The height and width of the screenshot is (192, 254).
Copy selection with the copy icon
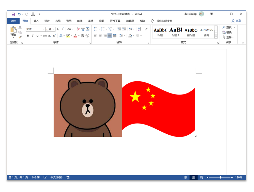coord(20,32)
